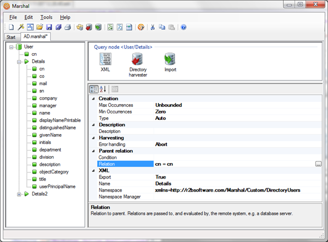Click the green tree-structure toolbar icon
This screenshot has width=328, height=242.
pyautogui.click(x=110, y=27)
